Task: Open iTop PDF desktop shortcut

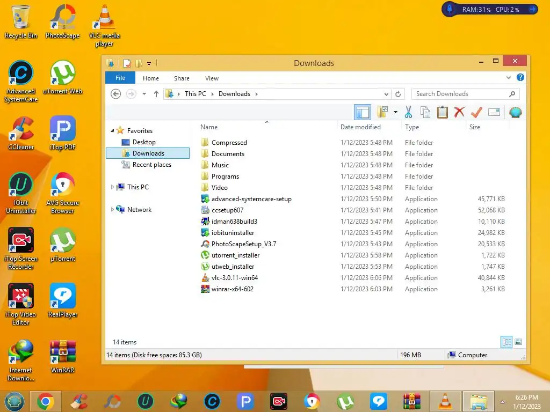Action: tap(62, 133)
